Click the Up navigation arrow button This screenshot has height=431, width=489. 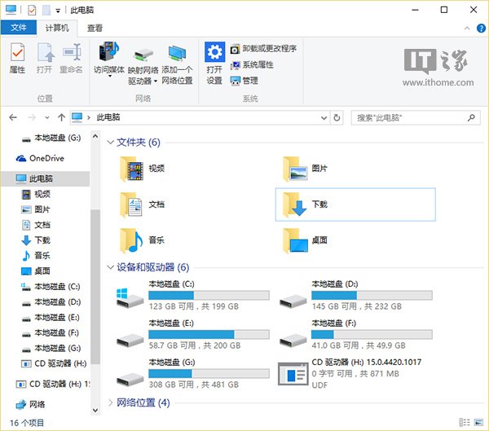(x=61, y=118)
